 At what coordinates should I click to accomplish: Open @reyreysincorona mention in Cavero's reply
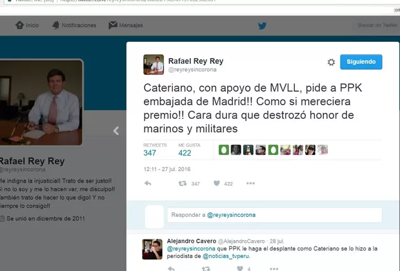tap(191, 248)
